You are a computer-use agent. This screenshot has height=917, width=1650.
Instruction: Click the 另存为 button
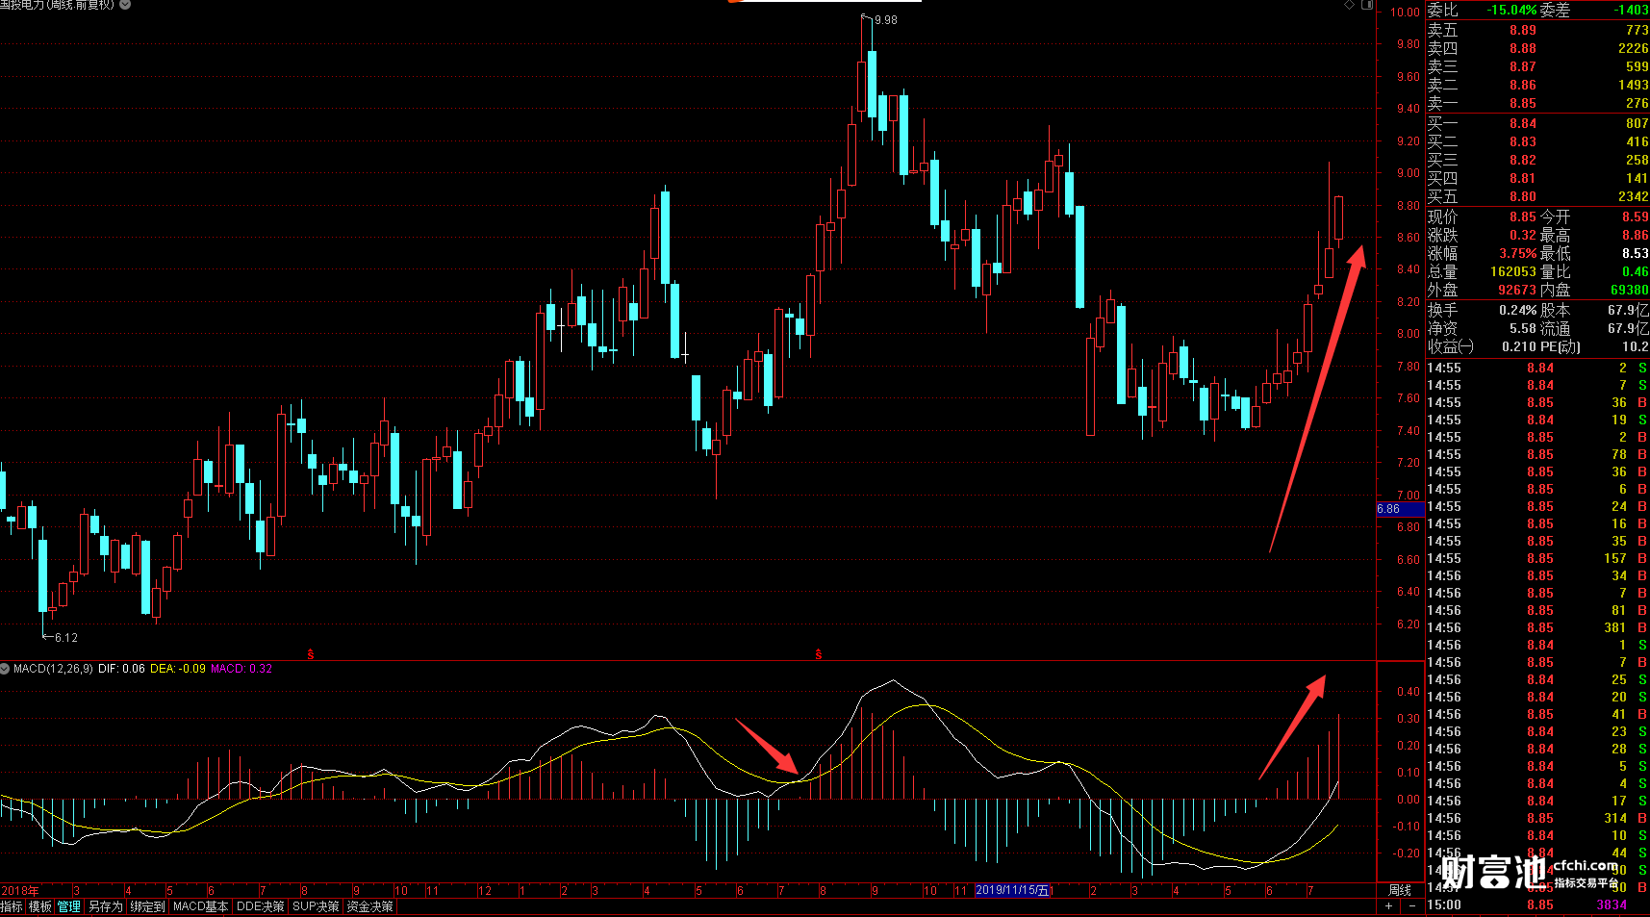tap(105, 906)
